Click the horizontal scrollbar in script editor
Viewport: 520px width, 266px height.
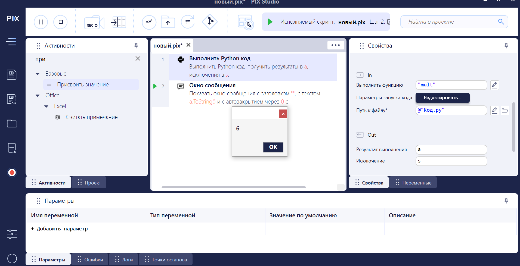[233, 187]
